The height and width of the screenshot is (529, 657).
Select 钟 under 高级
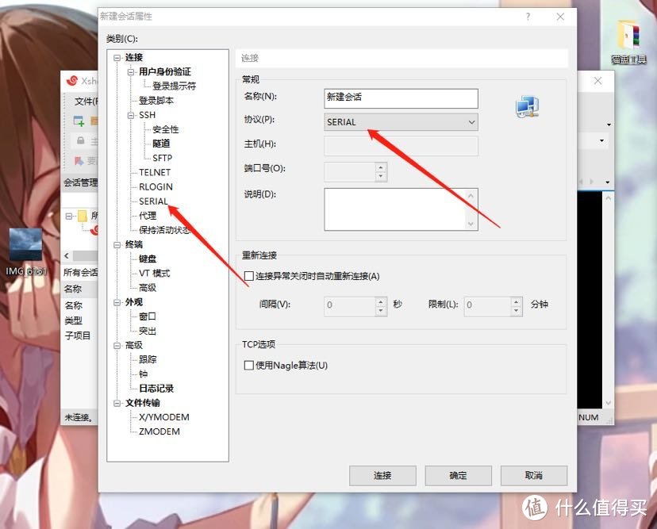click(x=144, y=374)
